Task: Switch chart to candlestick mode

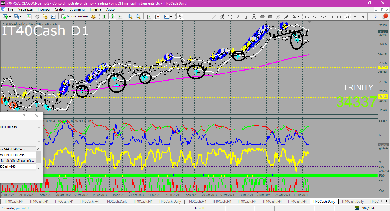Action: pyautogui.click(x=112, y=17)
